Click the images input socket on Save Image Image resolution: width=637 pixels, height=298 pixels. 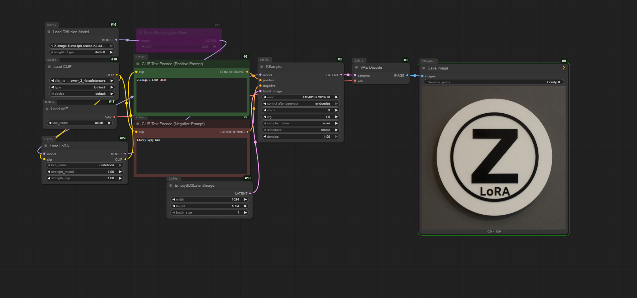click(x=422, y=76)
